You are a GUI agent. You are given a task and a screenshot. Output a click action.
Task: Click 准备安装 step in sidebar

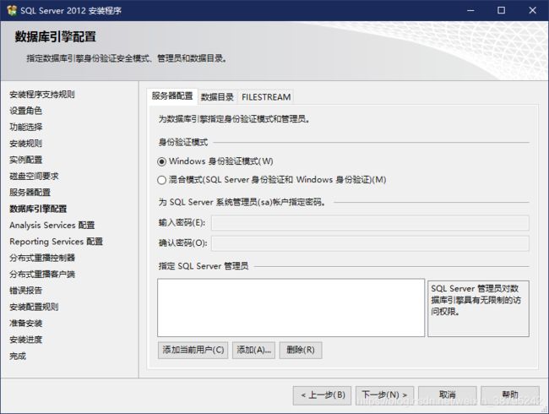click(x=26, y=323)
